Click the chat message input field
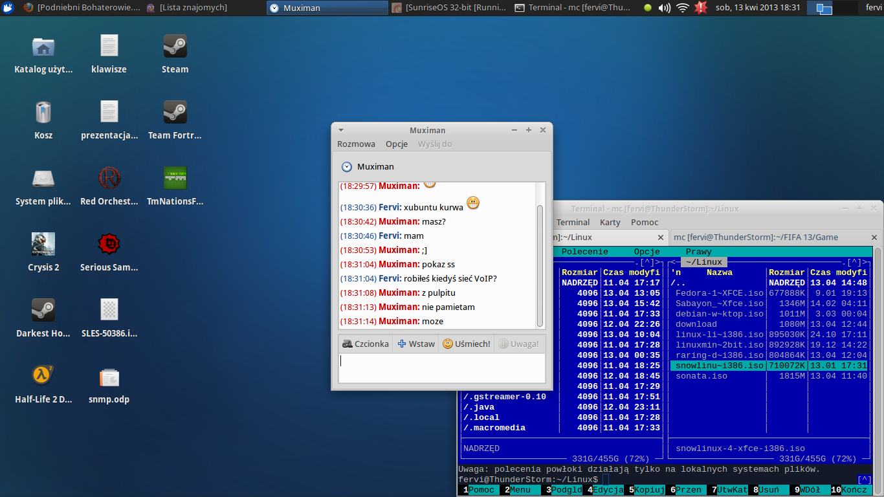The image size is (884, 497). [441, 368]
